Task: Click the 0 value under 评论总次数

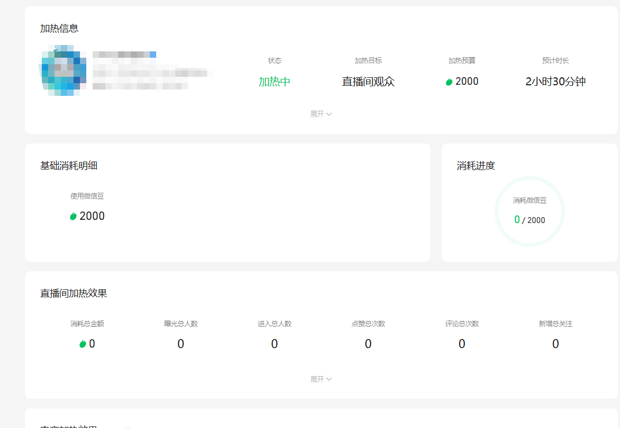Action: pos(462,344)
